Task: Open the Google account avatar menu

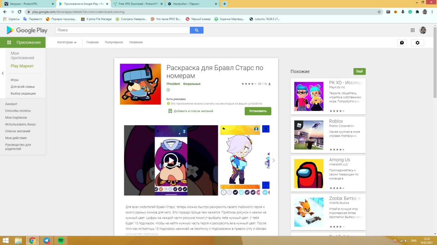Action: (x=423, y=30)
